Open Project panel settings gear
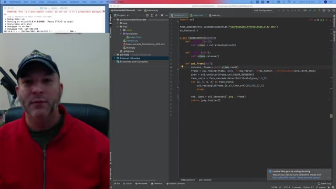The image size is (336, 189). click(x=162, y=15)
